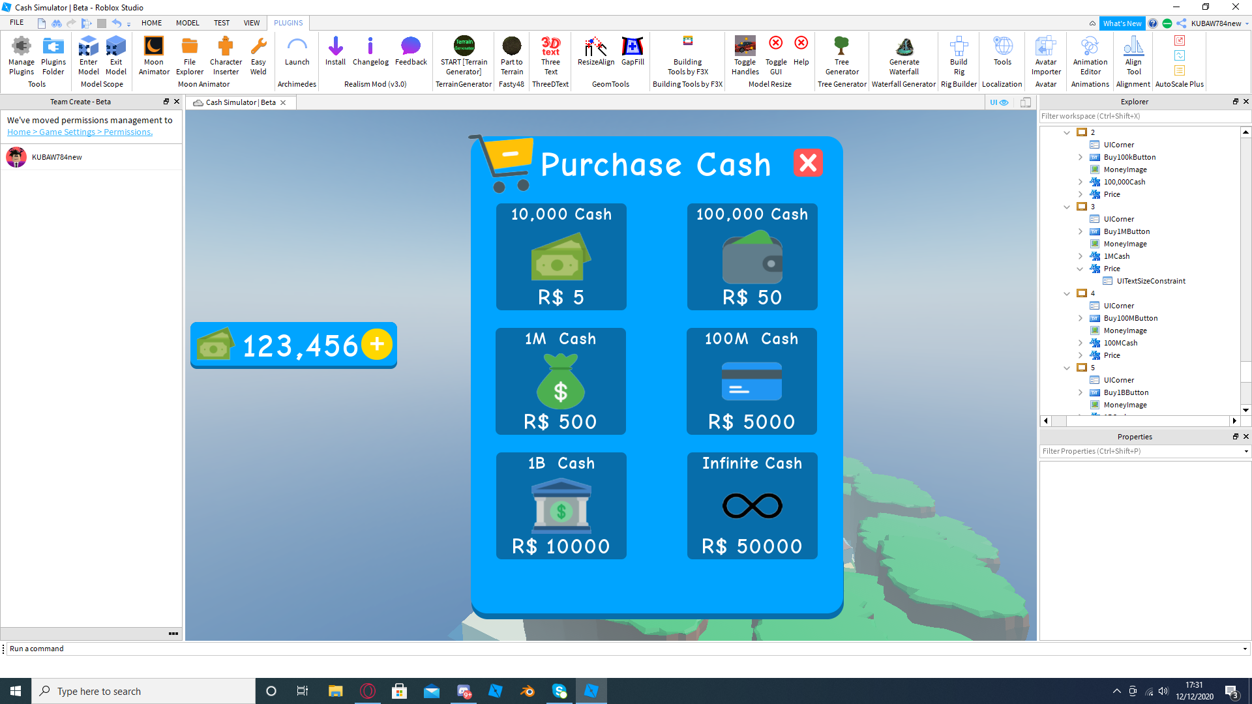
Task: Click Toggle GUI in Model Resize
Action: tap(776, 56)
